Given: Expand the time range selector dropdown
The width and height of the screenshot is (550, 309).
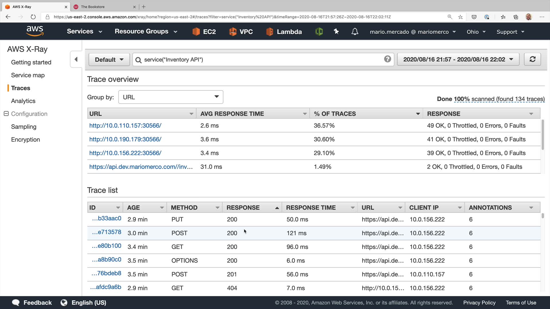Looking at the screenshot, I should (458, 60).
